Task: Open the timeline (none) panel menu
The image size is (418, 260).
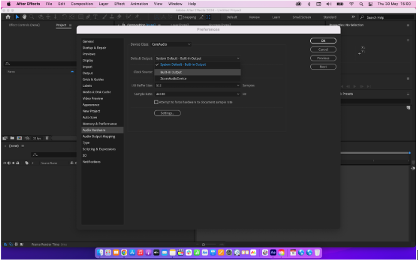Action: pyautogui.click(x=23, y=146)
